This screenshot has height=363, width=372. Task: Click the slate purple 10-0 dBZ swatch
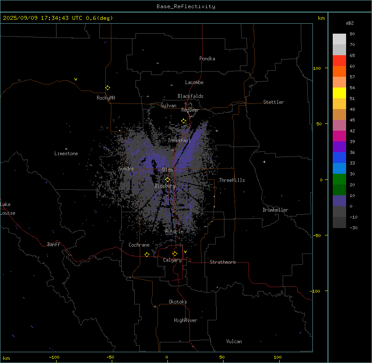point(339,201)
